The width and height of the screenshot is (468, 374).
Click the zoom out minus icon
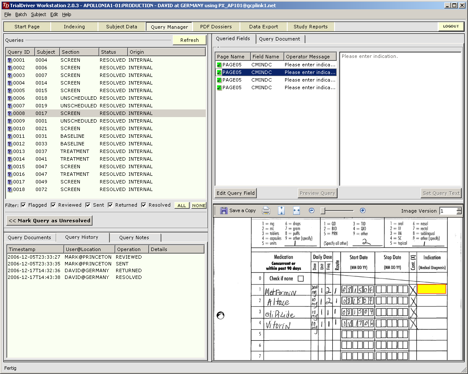312,210
